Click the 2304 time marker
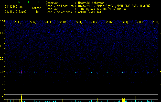Screen dimensions: 161x102 click(63, 22)
